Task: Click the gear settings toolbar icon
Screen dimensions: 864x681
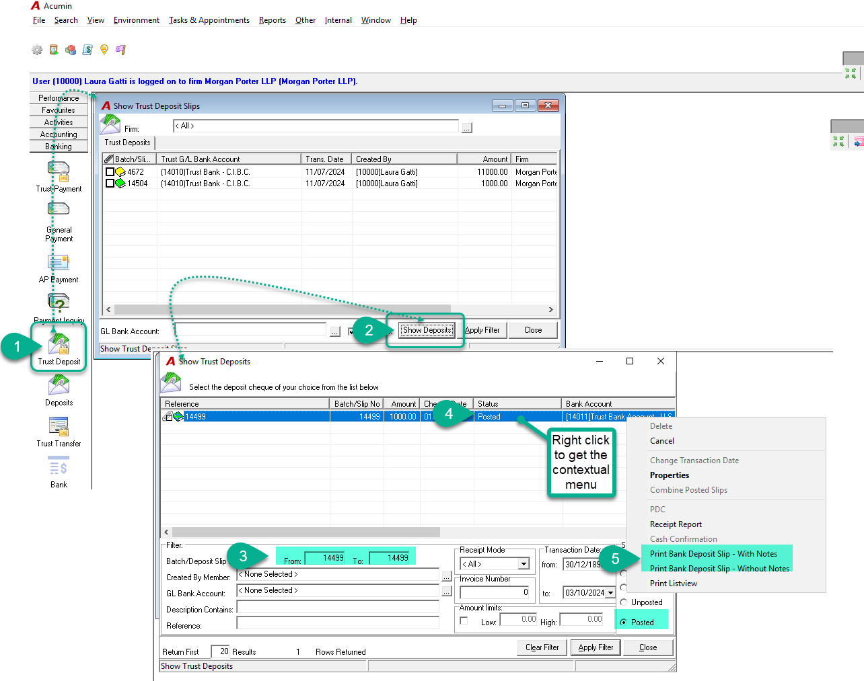Action: 37,50
